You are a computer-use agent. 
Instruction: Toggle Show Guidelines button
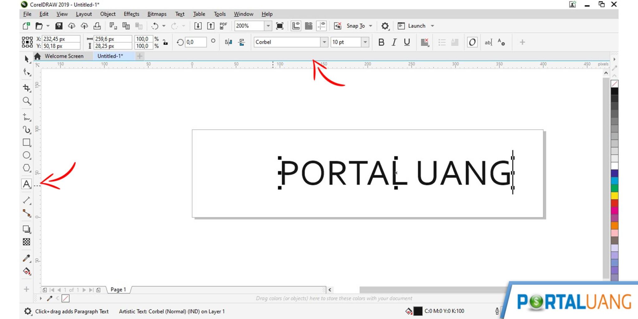(x=321, y=26)
